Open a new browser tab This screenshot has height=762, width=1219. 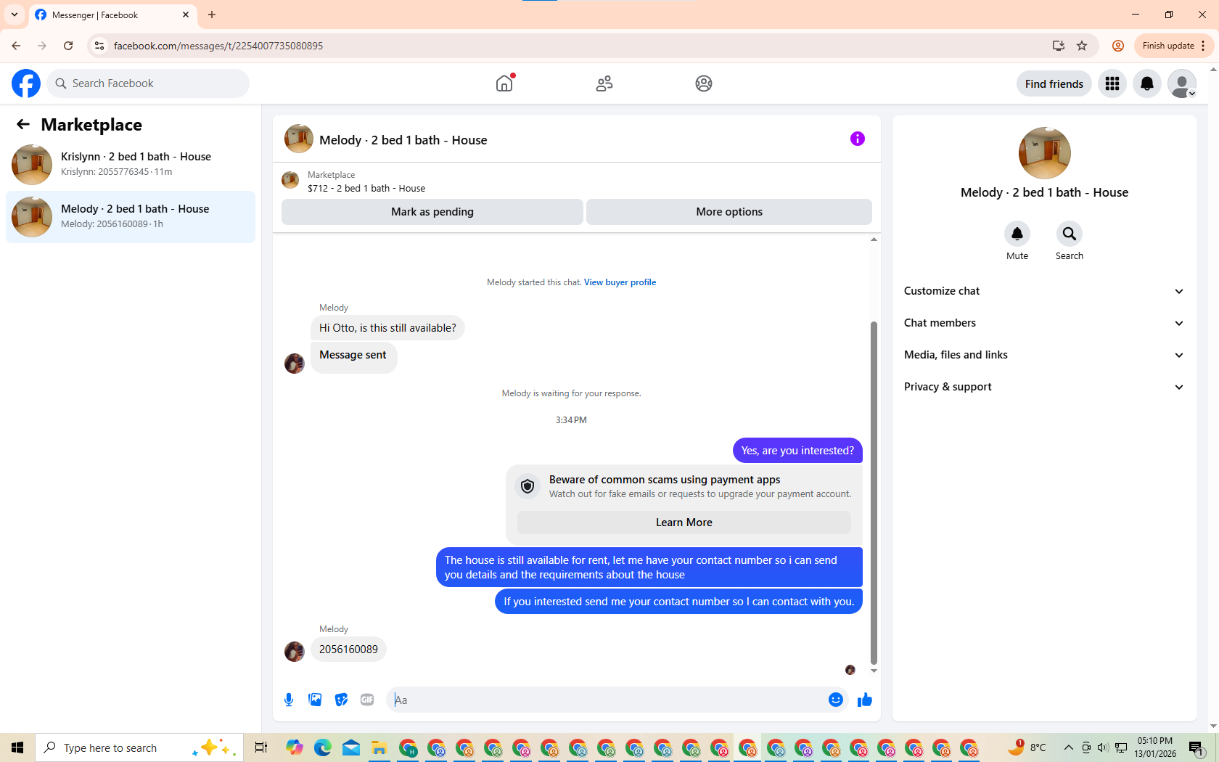click(x=212, y=15)
